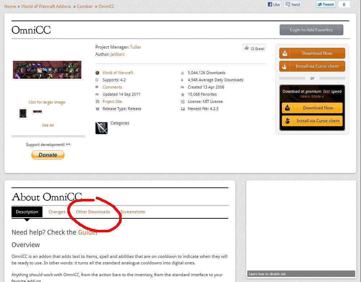361x282 pixels.
Task: Click the icon beside Created 13 Apr 2006
Action: pos(182,87)
